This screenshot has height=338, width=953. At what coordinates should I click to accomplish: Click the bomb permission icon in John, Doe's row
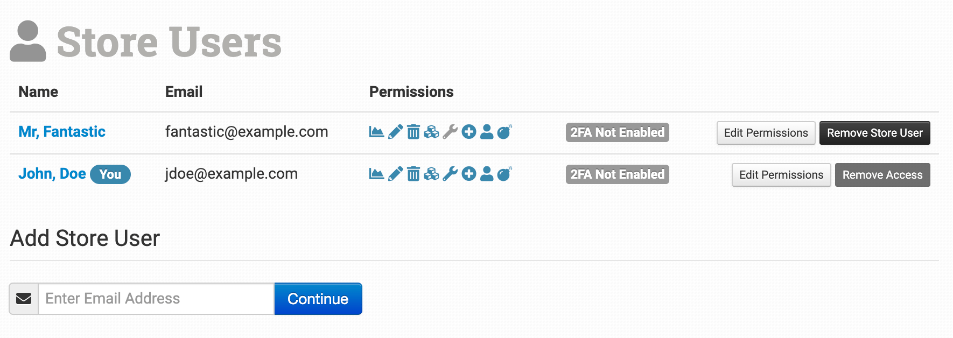click(x=504, y=174)
